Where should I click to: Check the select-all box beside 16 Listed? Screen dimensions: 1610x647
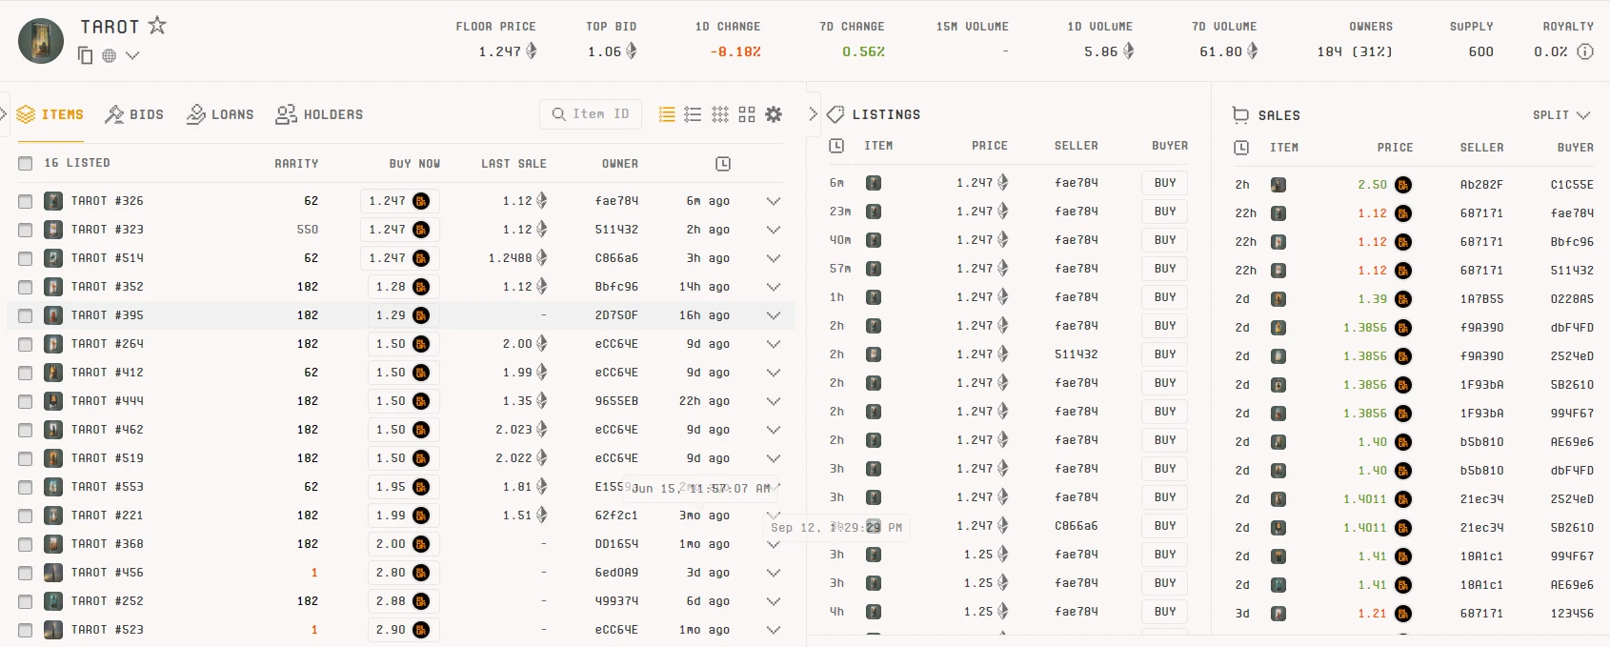pyautogui.click(x=26, y=163)
